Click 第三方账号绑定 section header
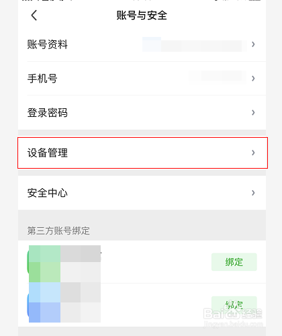Image resolution: width=282 pixels, height=336 pixels. (58, 230)
